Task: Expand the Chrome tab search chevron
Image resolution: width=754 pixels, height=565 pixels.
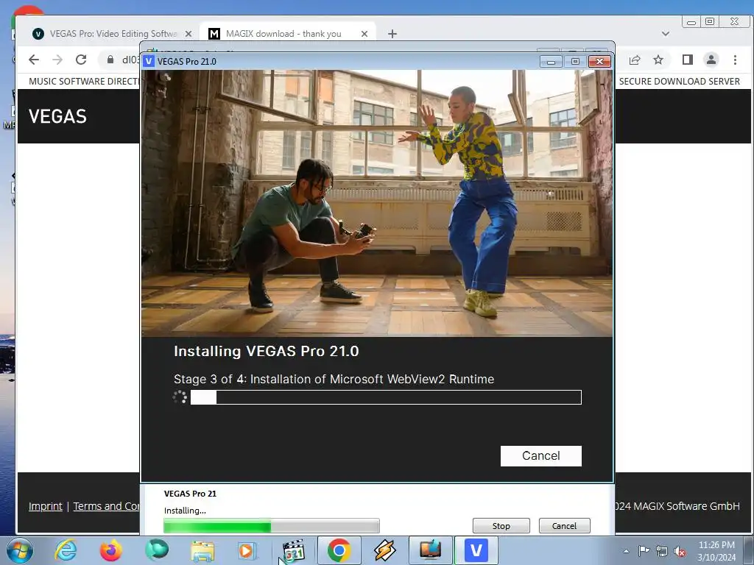Action: tap(666, 34)
